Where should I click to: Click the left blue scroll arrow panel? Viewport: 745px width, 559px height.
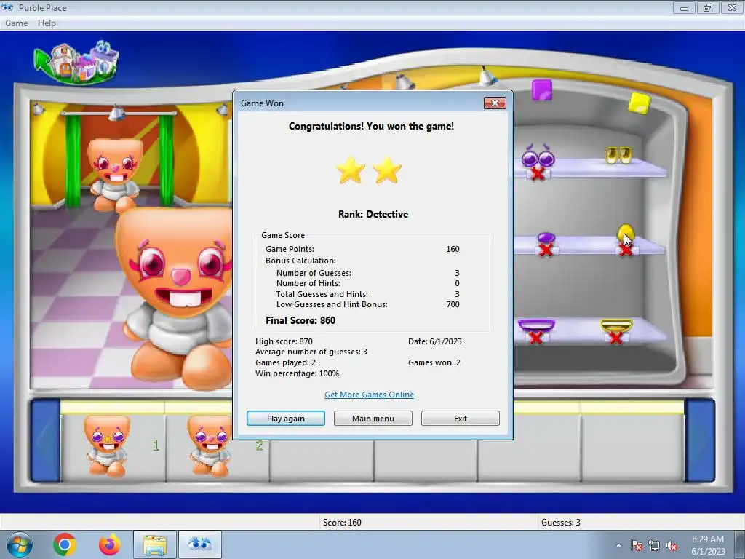pos(45,441)
